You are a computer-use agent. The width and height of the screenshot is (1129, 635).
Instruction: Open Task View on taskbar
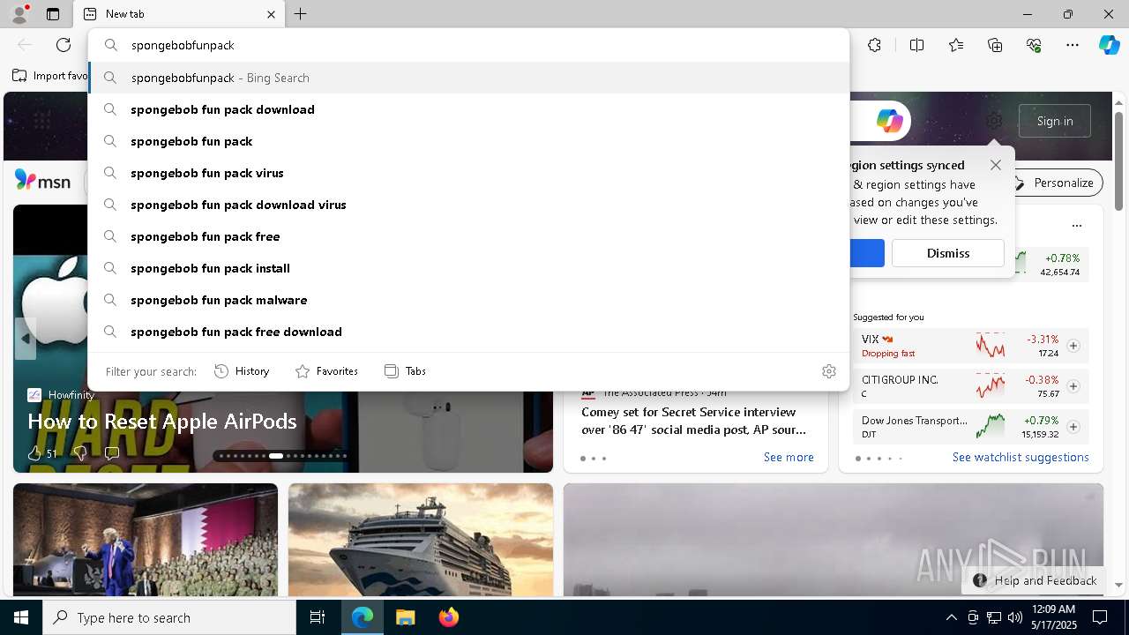(x=318, y=617)
